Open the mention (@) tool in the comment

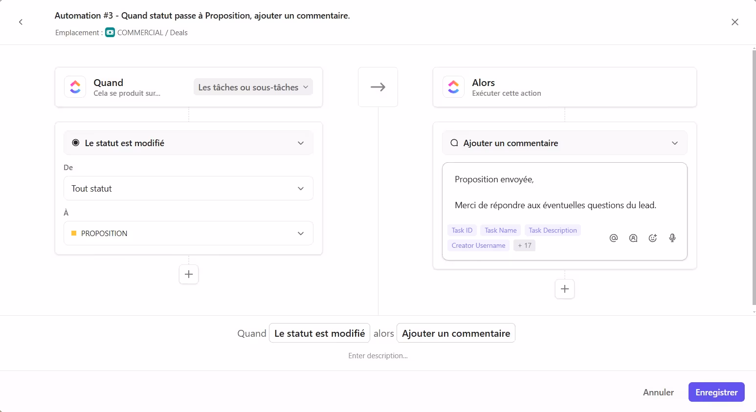click(x=614, y=238)
